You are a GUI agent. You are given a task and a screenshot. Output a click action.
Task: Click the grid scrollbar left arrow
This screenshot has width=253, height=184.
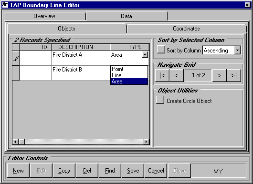tap(15, 142)
